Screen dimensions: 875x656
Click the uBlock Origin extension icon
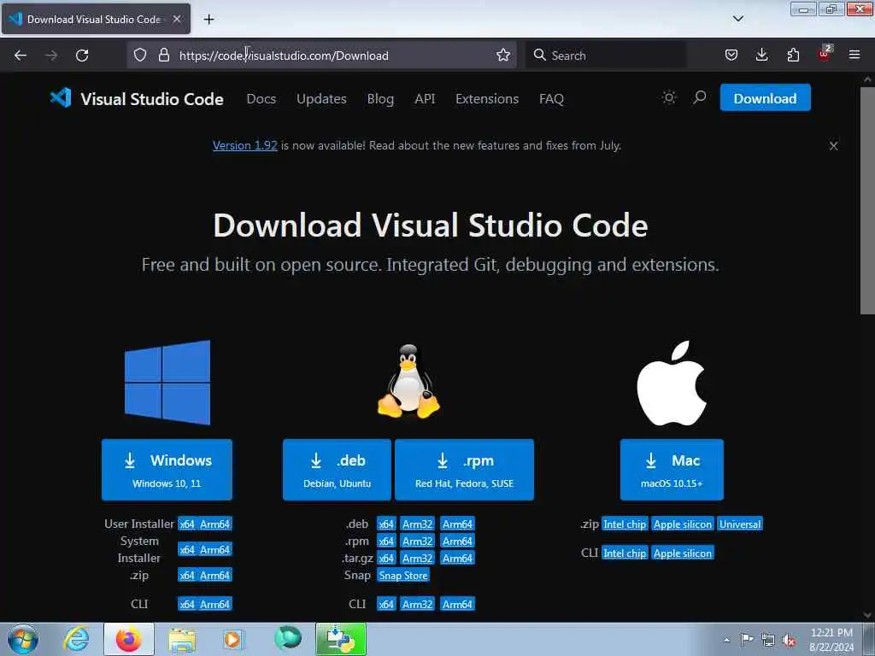click(x=825, y=54)
